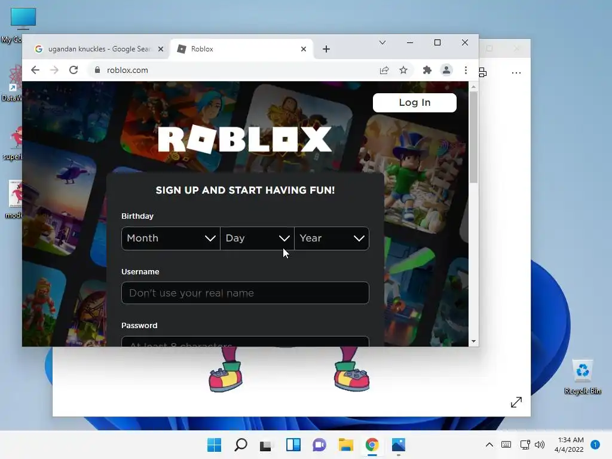Open the Widgets panel on the taskbar
The height and width of the screenshot is (459, 612).
pyautogui.click(x=293, y=445)
